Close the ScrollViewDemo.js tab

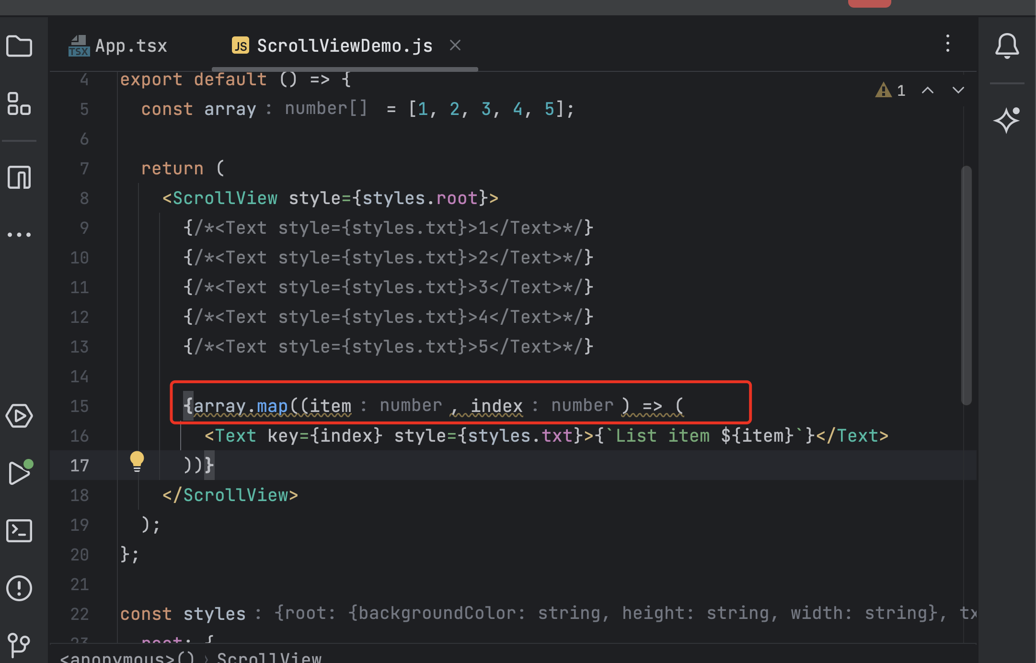(x=455, y=46)
